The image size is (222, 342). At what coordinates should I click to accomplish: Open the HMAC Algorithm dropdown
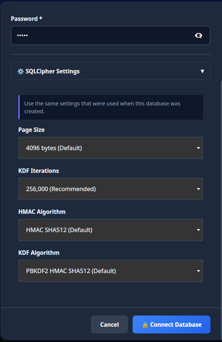coord(111,230)
